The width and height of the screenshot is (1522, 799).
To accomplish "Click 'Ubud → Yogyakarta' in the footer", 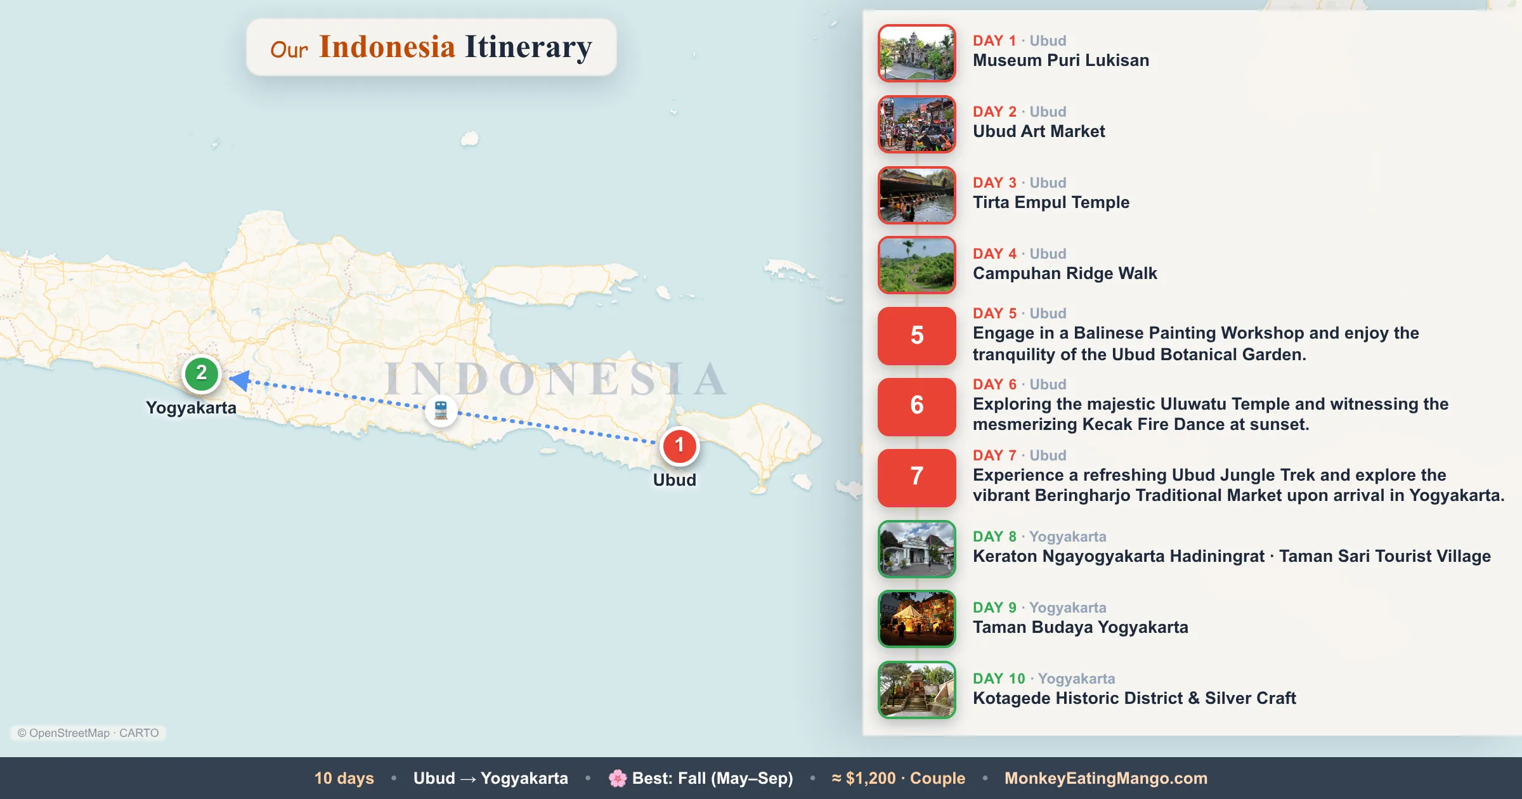I will 491,778.
